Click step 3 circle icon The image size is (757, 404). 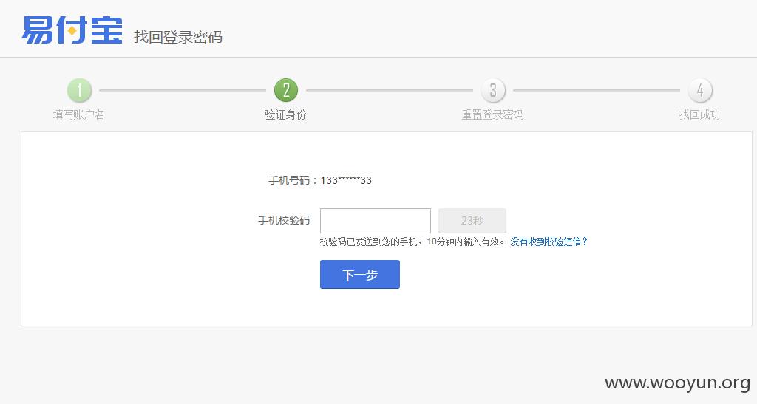point(493,90)
